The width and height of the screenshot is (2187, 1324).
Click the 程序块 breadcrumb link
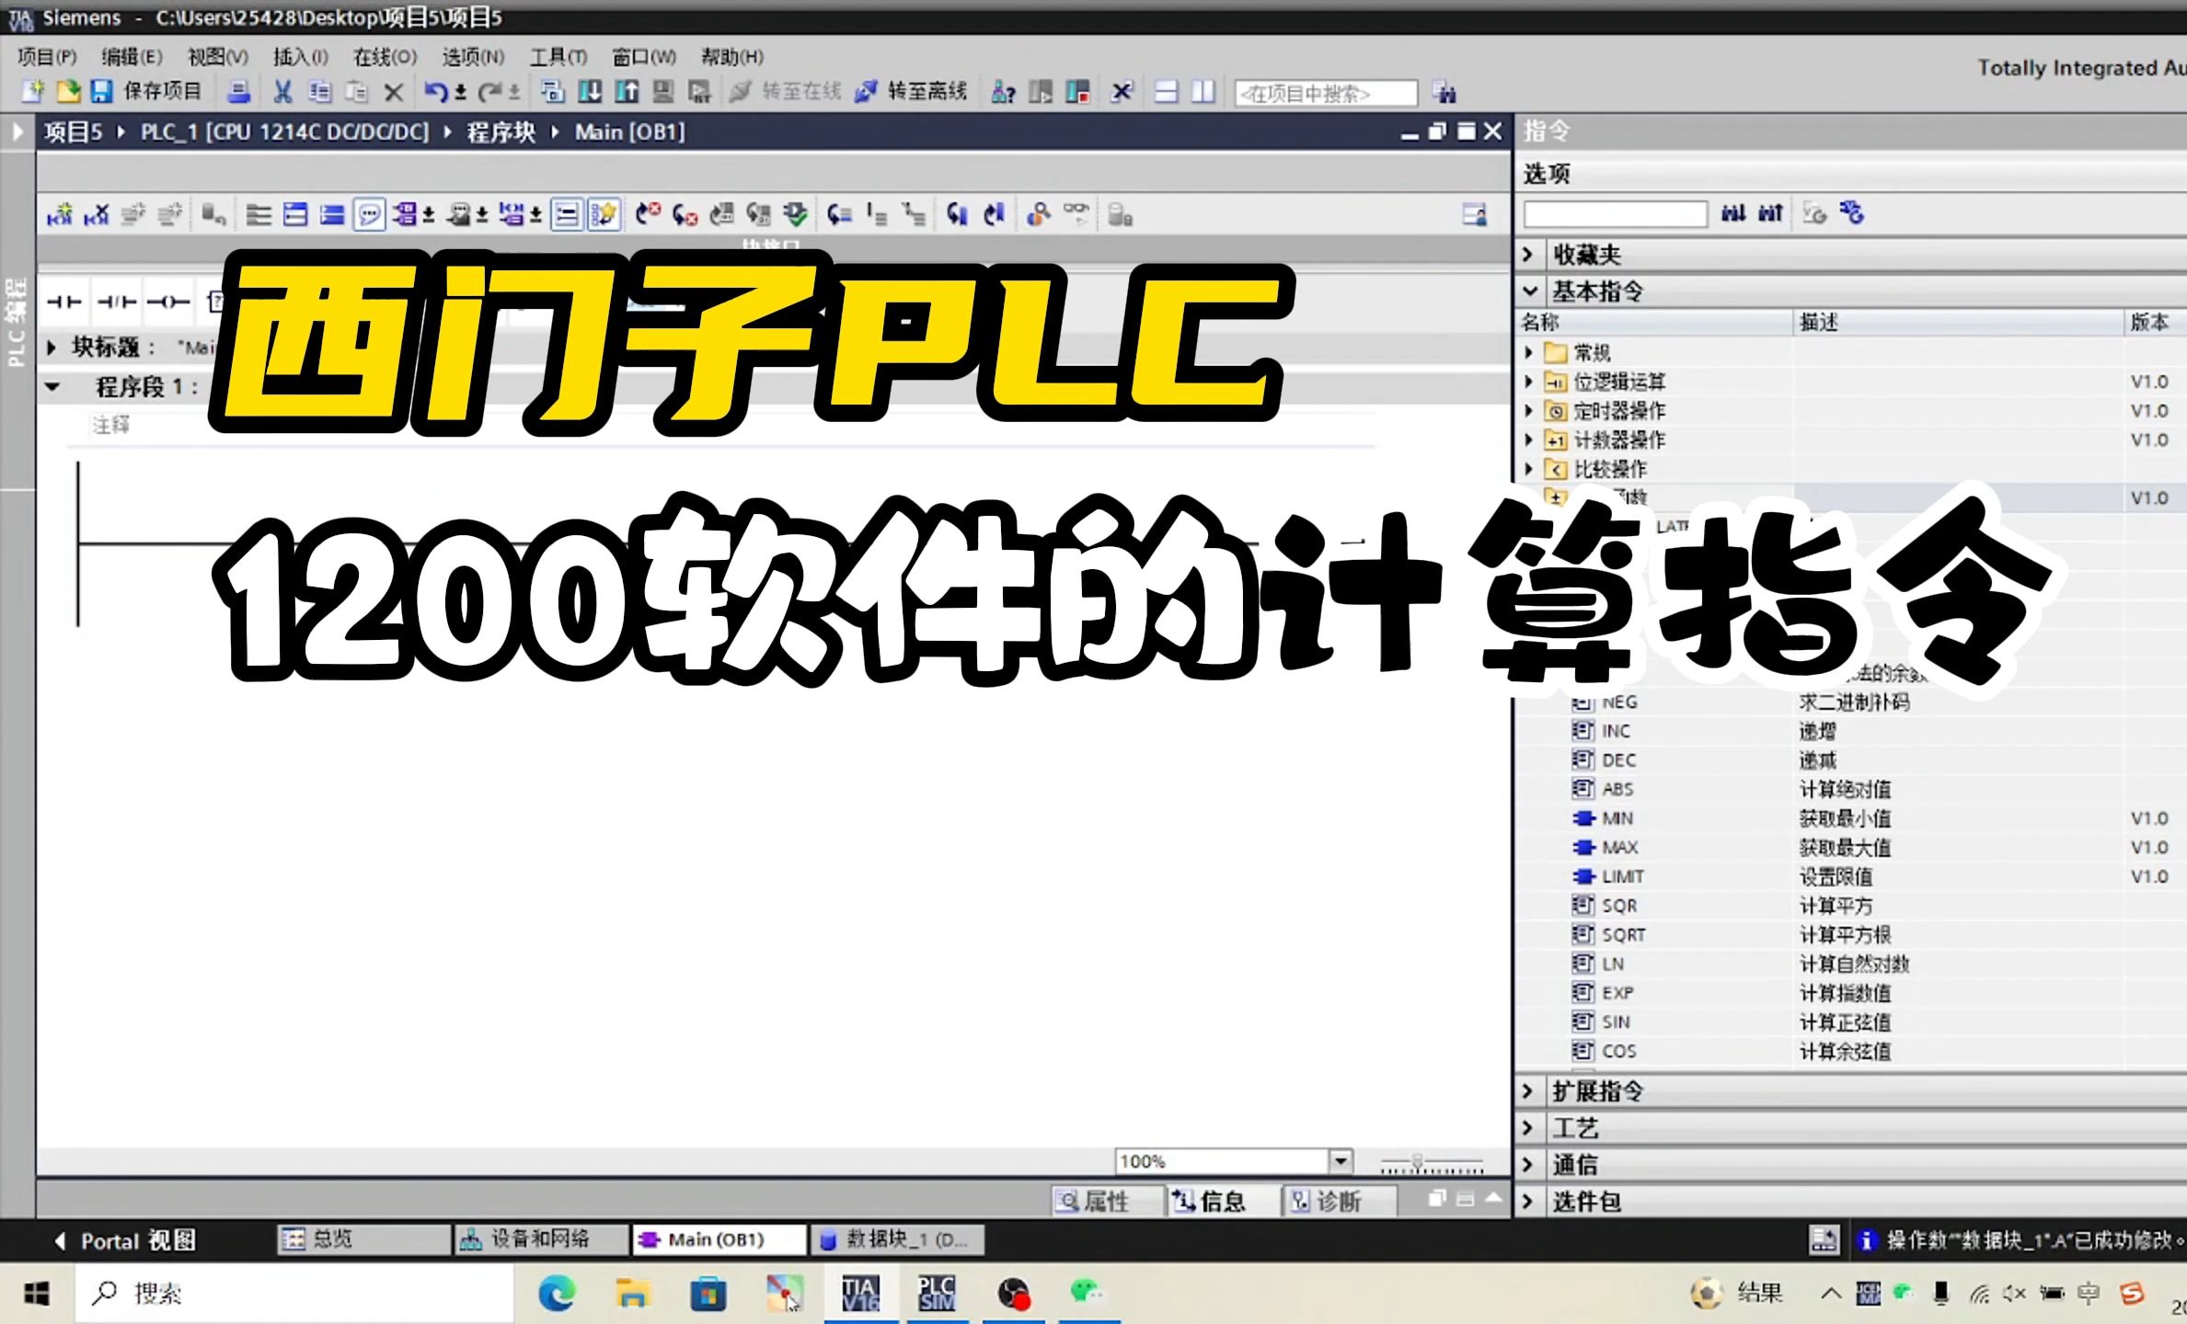[501, 132]
